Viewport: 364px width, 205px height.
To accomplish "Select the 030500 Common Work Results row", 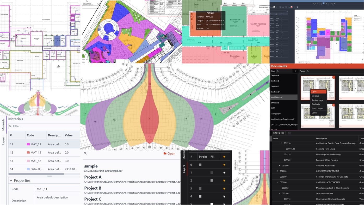I will [318, 177].
